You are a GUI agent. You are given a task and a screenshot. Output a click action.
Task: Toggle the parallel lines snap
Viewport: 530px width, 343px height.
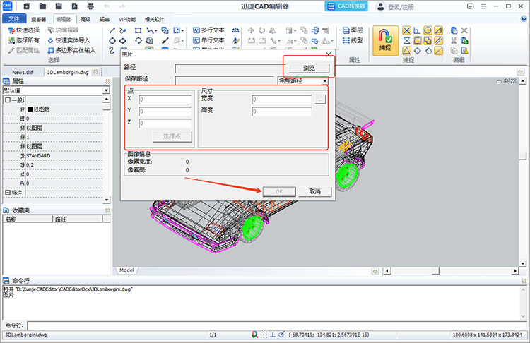[x=438, y=41]
